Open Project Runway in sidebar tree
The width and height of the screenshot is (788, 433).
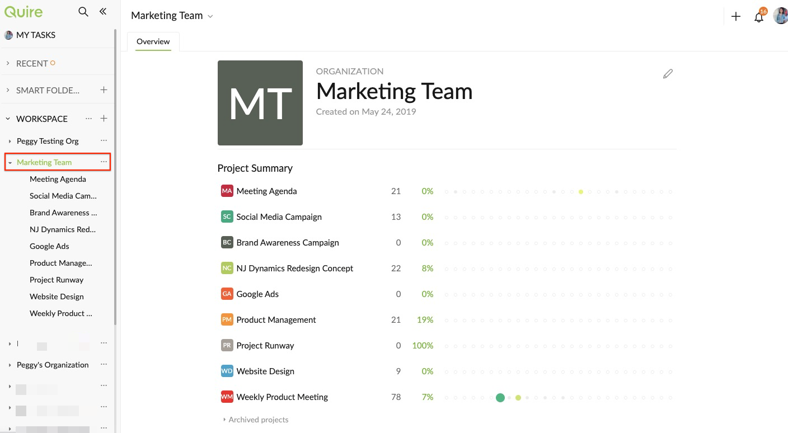[57, 280]
